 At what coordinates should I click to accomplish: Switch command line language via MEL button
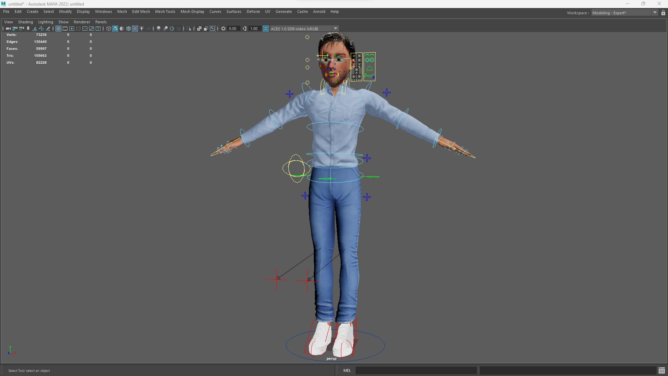click(x=347, y=370)
